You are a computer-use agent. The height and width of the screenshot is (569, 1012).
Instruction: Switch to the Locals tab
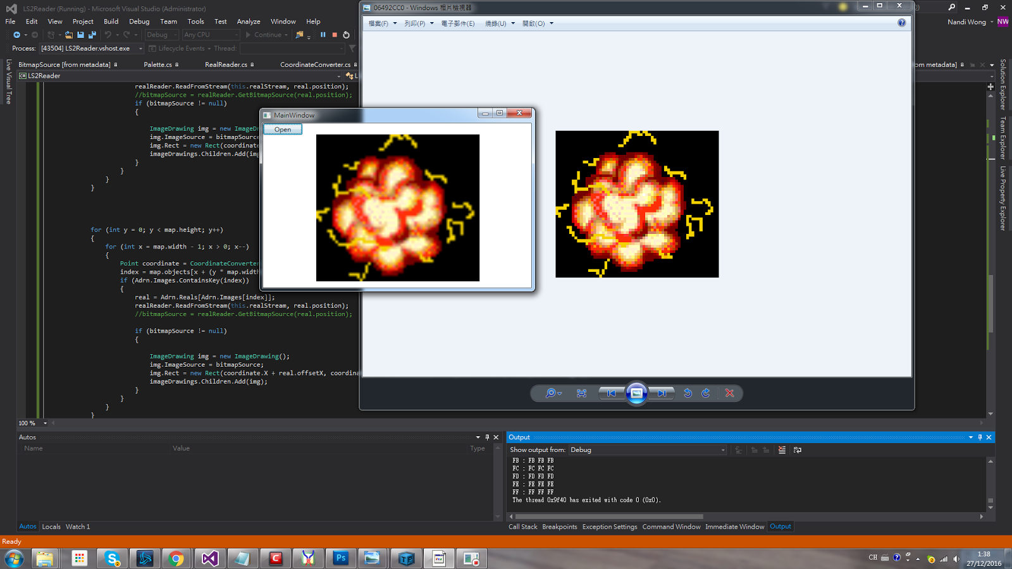[x=51, y=527]
